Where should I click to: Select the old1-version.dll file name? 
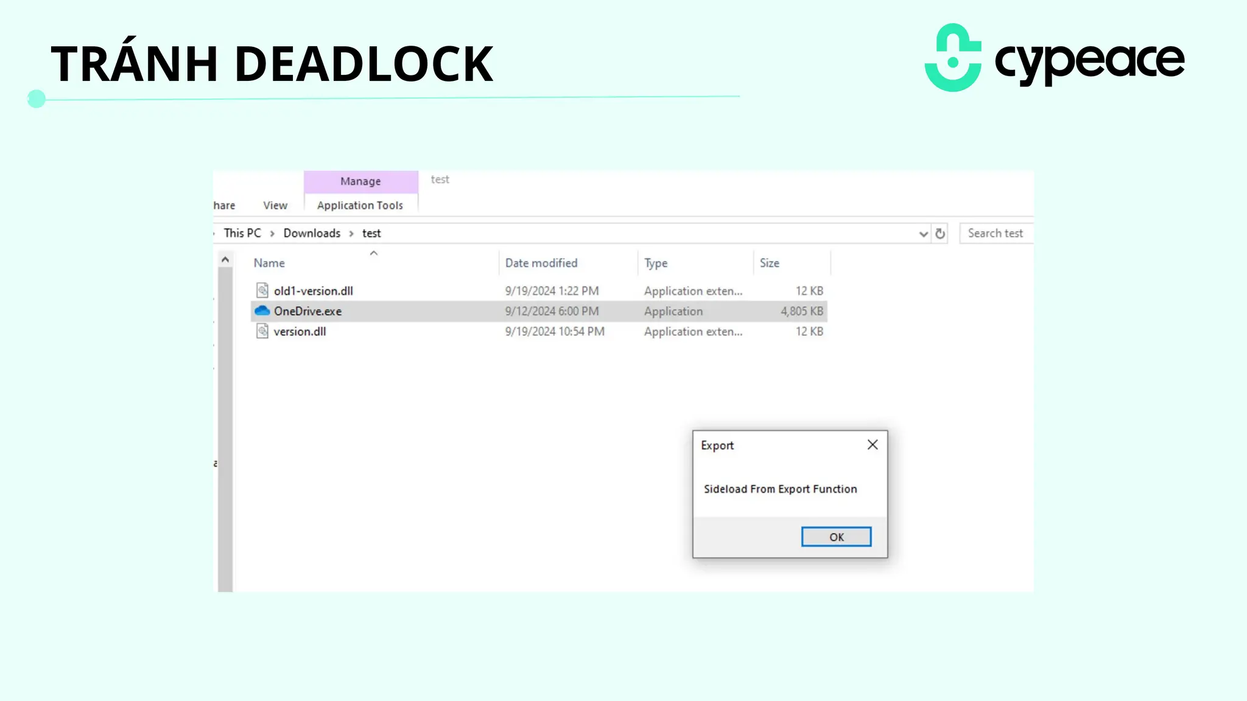coord(313,291)
